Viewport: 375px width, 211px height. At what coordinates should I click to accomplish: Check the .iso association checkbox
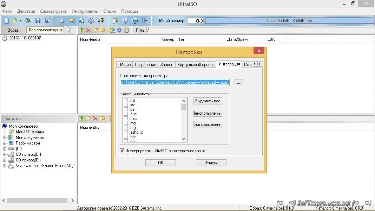point(126,100)
